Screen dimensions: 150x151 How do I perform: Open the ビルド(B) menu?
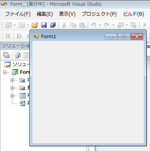(x=134, y=14)
